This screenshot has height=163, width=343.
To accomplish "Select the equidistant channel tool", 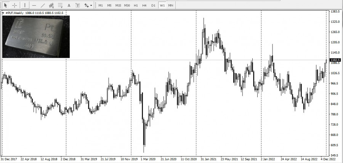I will click(51, 5).
